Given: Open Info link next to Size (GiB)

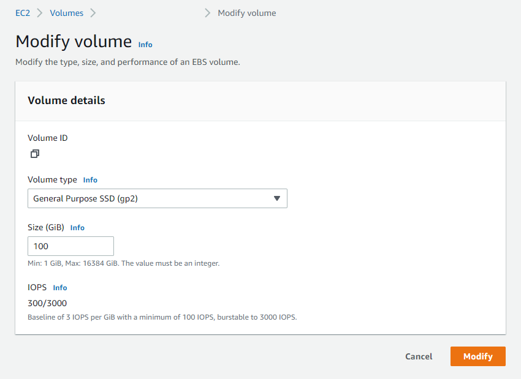Looking at the screenshot, I should tap(77, 228).
